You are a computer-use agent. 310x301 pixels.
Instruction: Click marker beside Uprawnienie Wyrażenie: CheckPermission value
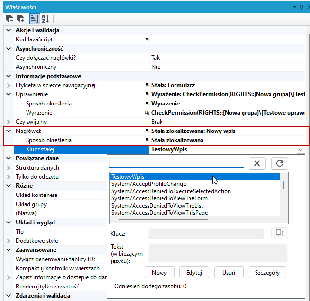click(147, 94)
